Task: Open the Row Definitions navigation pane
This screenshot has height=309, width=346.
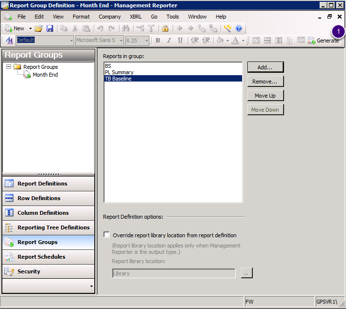Action: coord(48,198)
